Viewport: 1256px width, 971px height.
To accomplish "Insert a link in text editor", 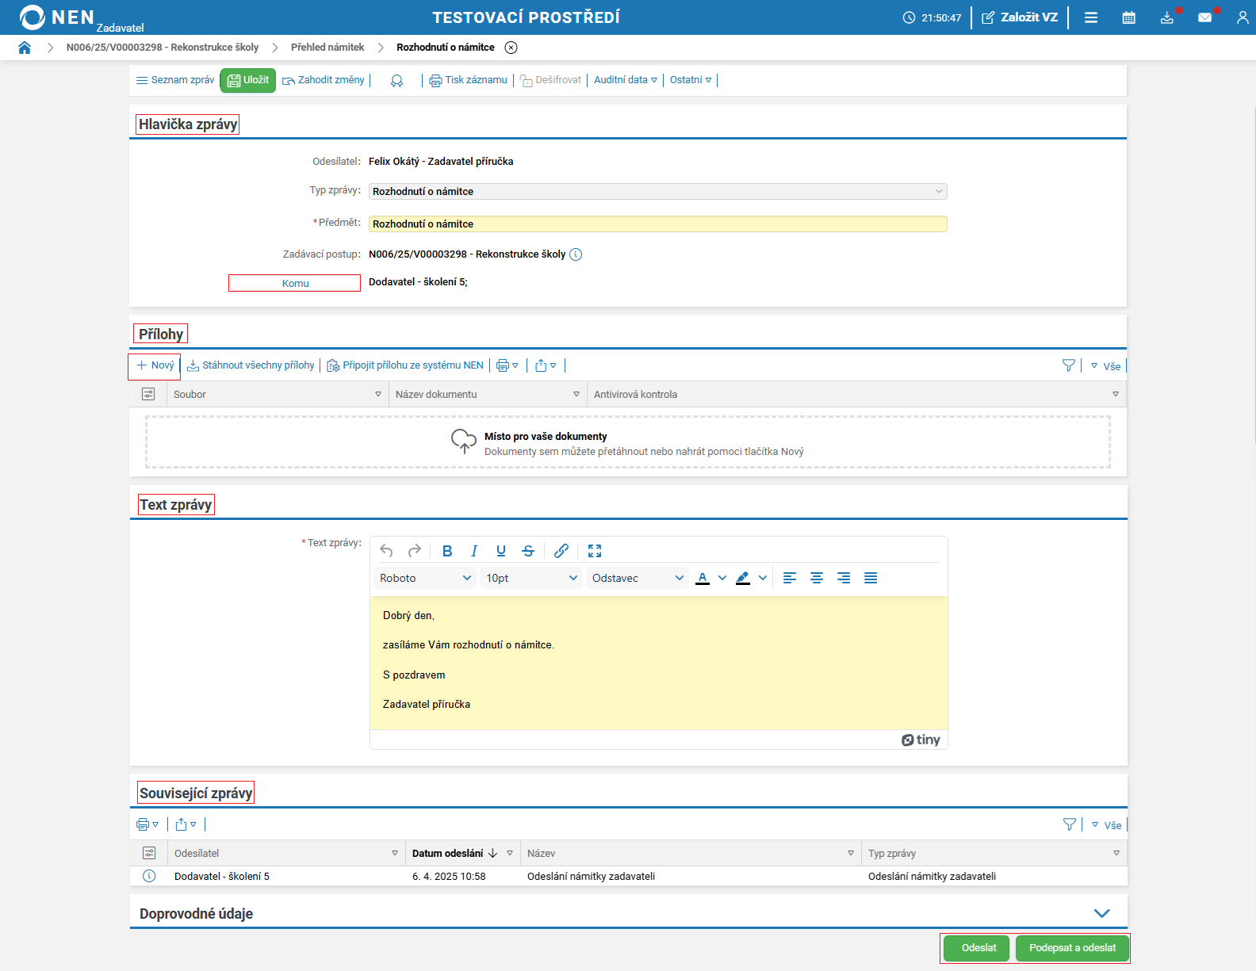I will click(x=561, y=551).
